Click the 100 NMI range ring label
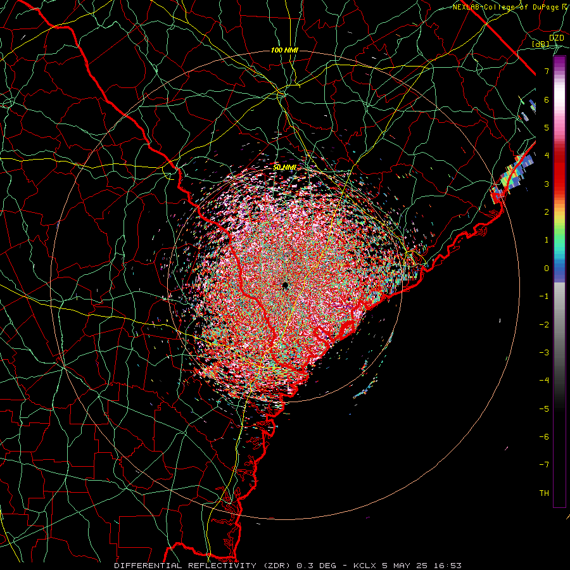 pyautogui.click(x=284, y=50)
